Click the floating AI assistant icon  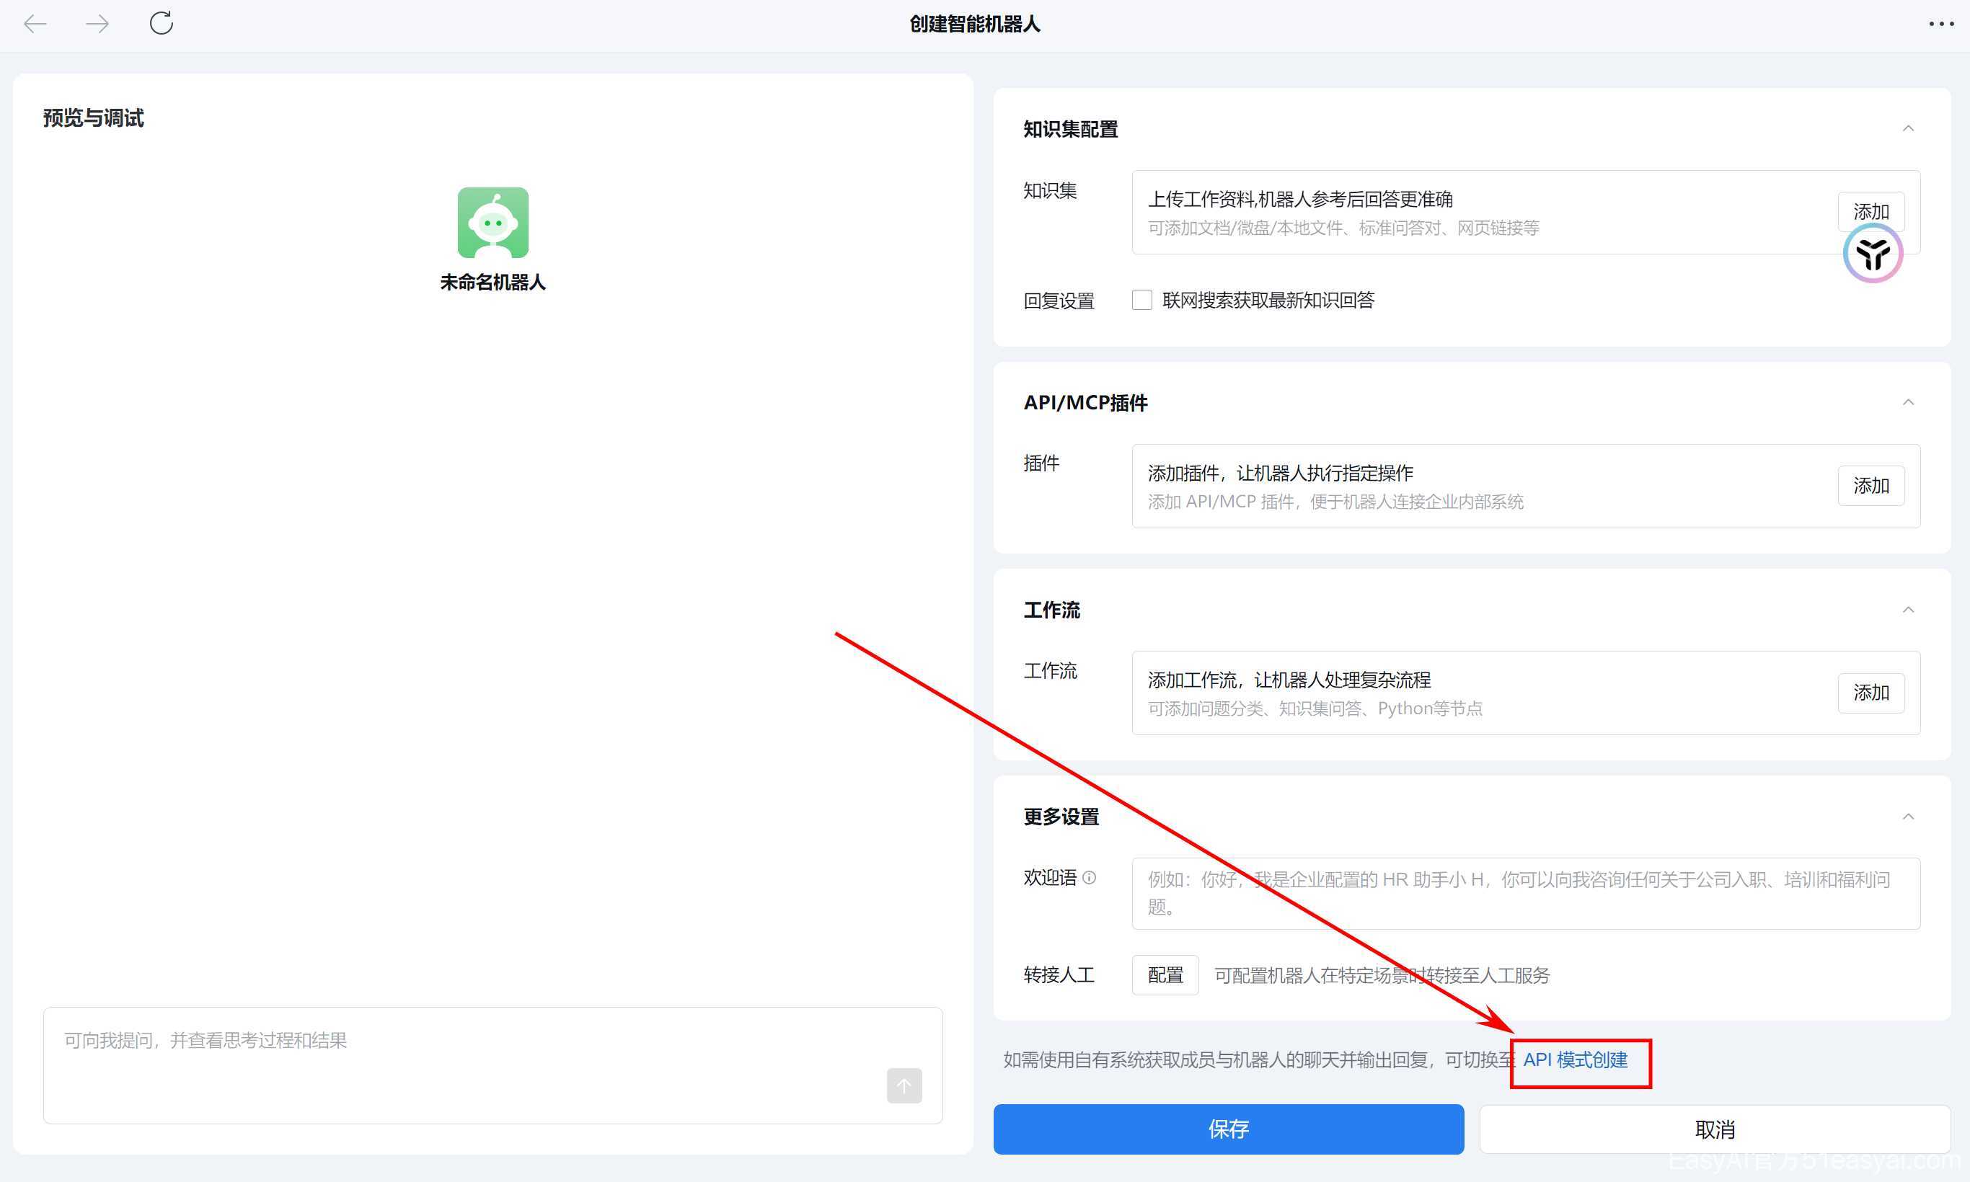tap(1872, 254)
